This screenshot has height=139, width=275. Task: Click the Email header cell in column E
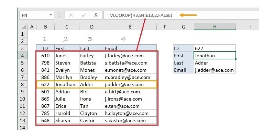pyautogui.click(x=130, y=48)
